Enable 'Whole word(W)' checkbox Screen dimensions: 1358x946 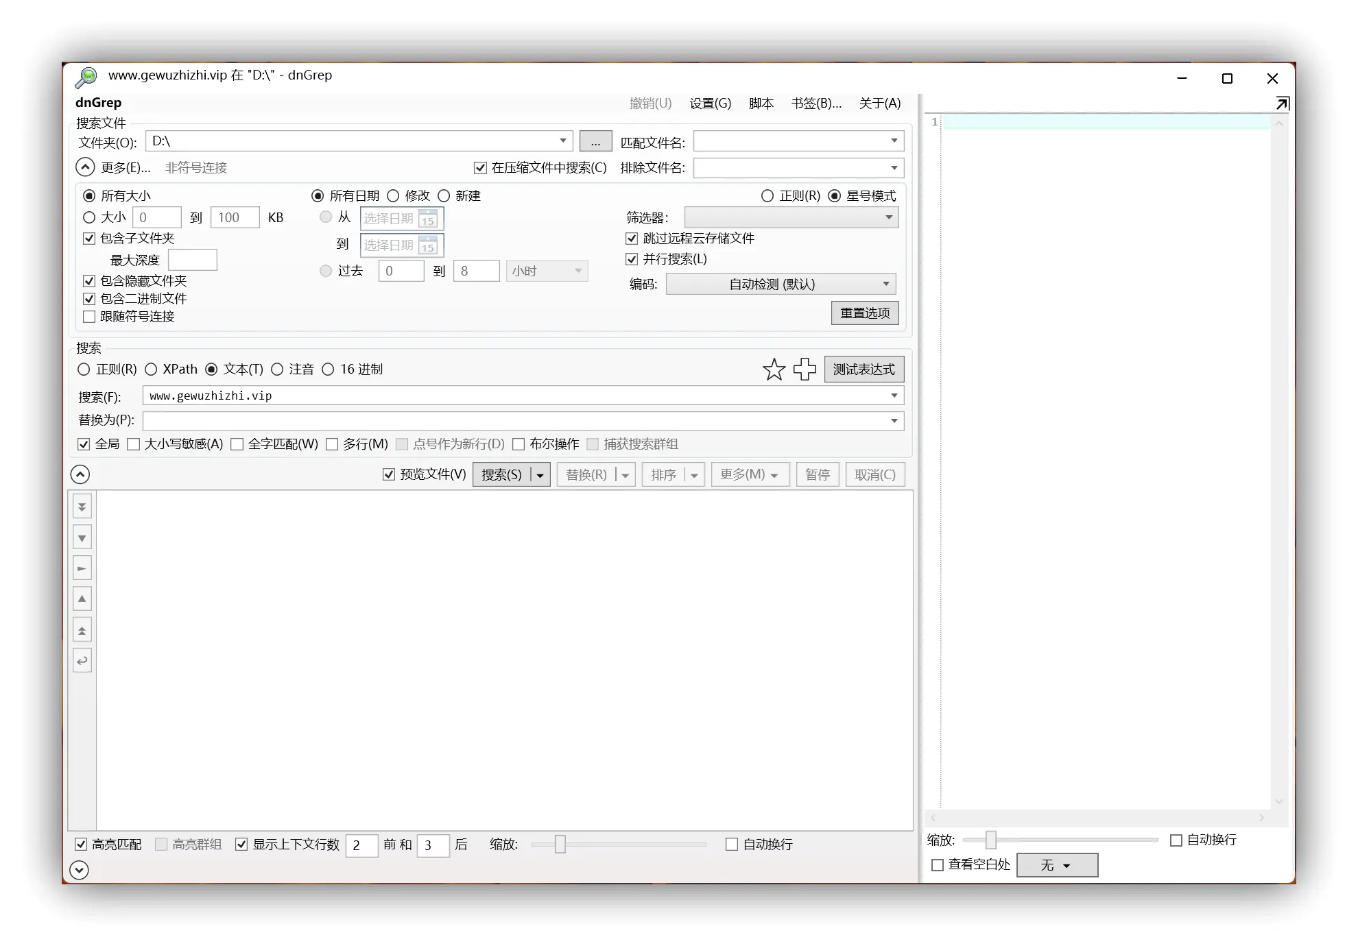(x=237, y=444)
